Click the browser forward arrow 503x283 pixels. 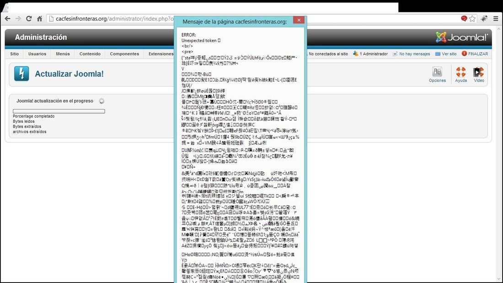click(18, 19)
